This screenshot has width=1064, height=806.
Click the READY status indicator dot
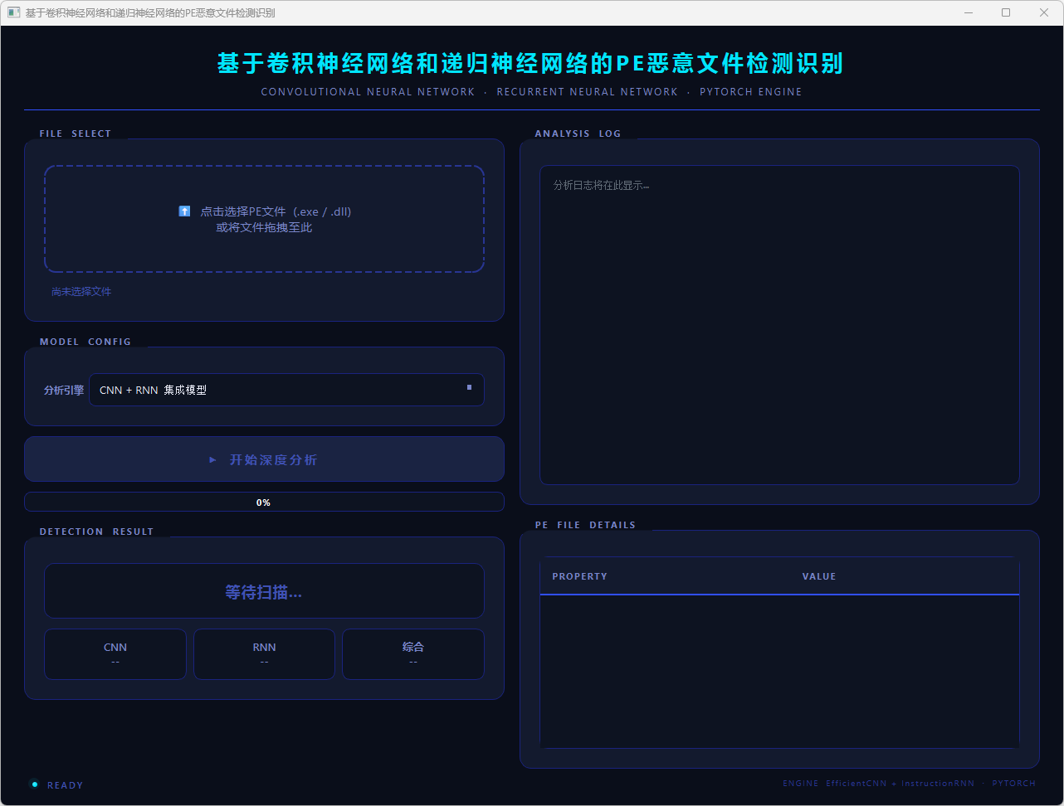tap(35, 784)
